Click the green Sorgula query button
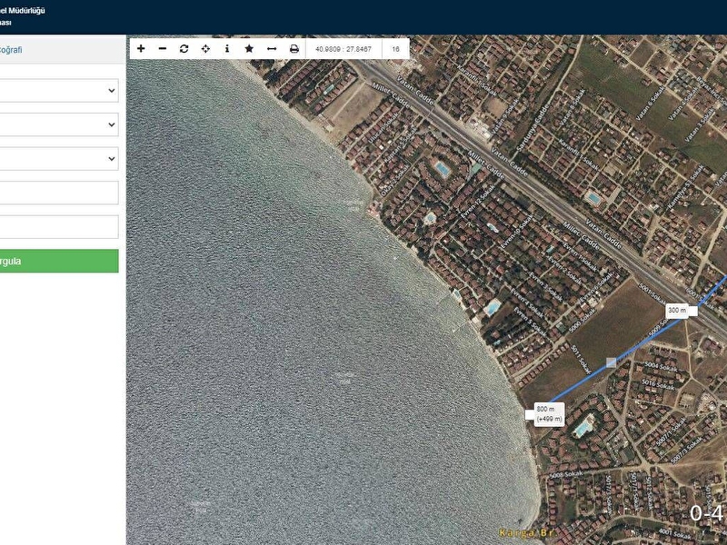The height and width of the screenshot is (545, 727). [58, 261]
